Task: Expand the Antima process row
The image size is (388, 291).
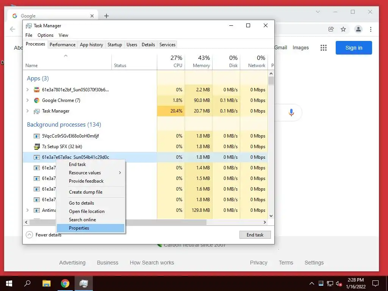Action: 27,210
